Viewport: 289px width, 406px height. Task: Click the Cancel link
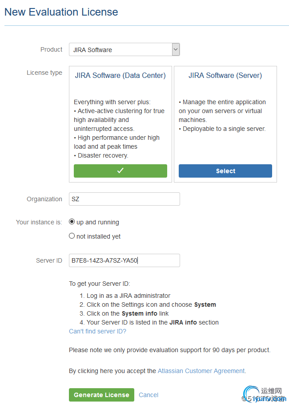149,395
